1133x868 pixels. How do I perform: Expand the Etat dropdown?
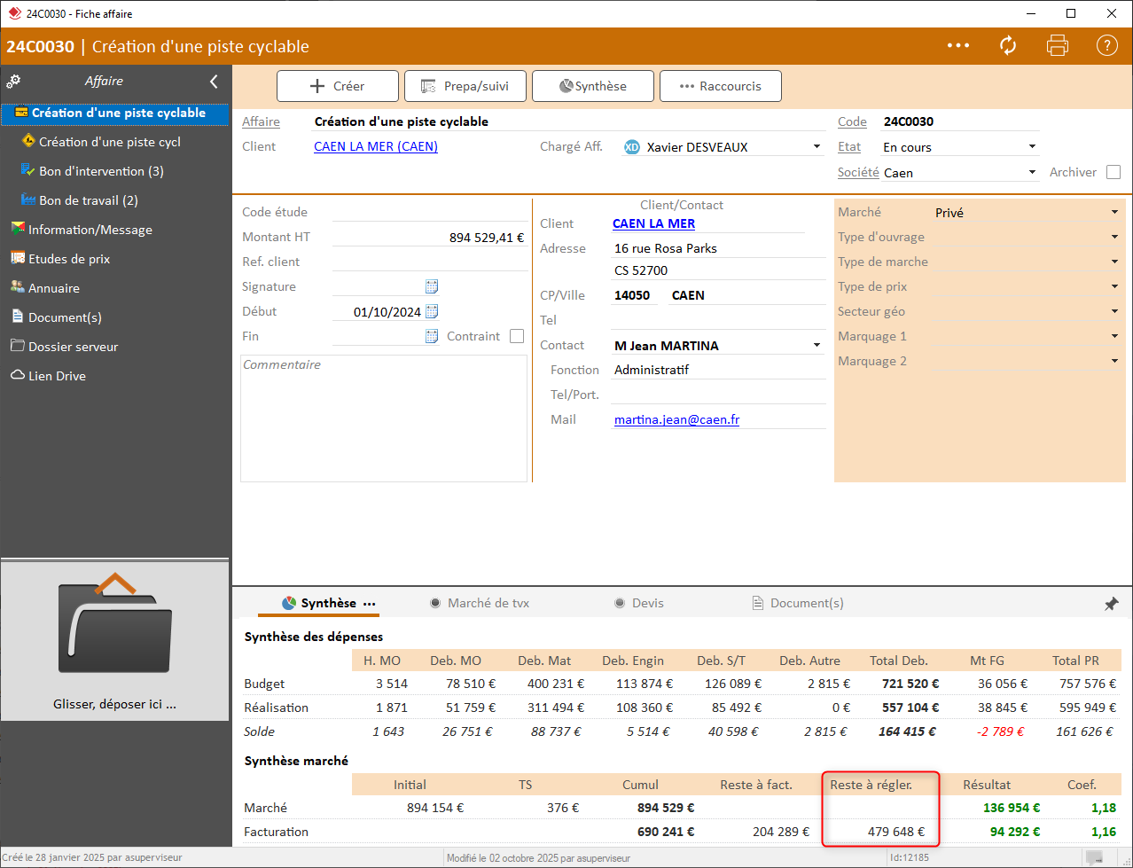tap(1032, 147)
